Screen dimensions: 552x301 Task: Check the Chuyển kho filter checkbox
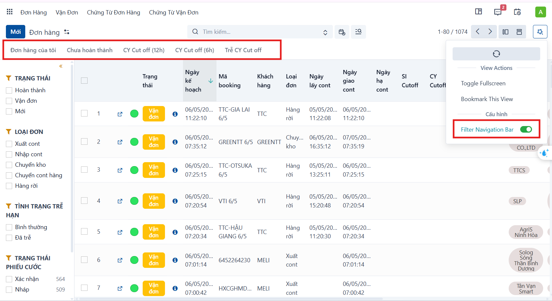click(9, 165)
